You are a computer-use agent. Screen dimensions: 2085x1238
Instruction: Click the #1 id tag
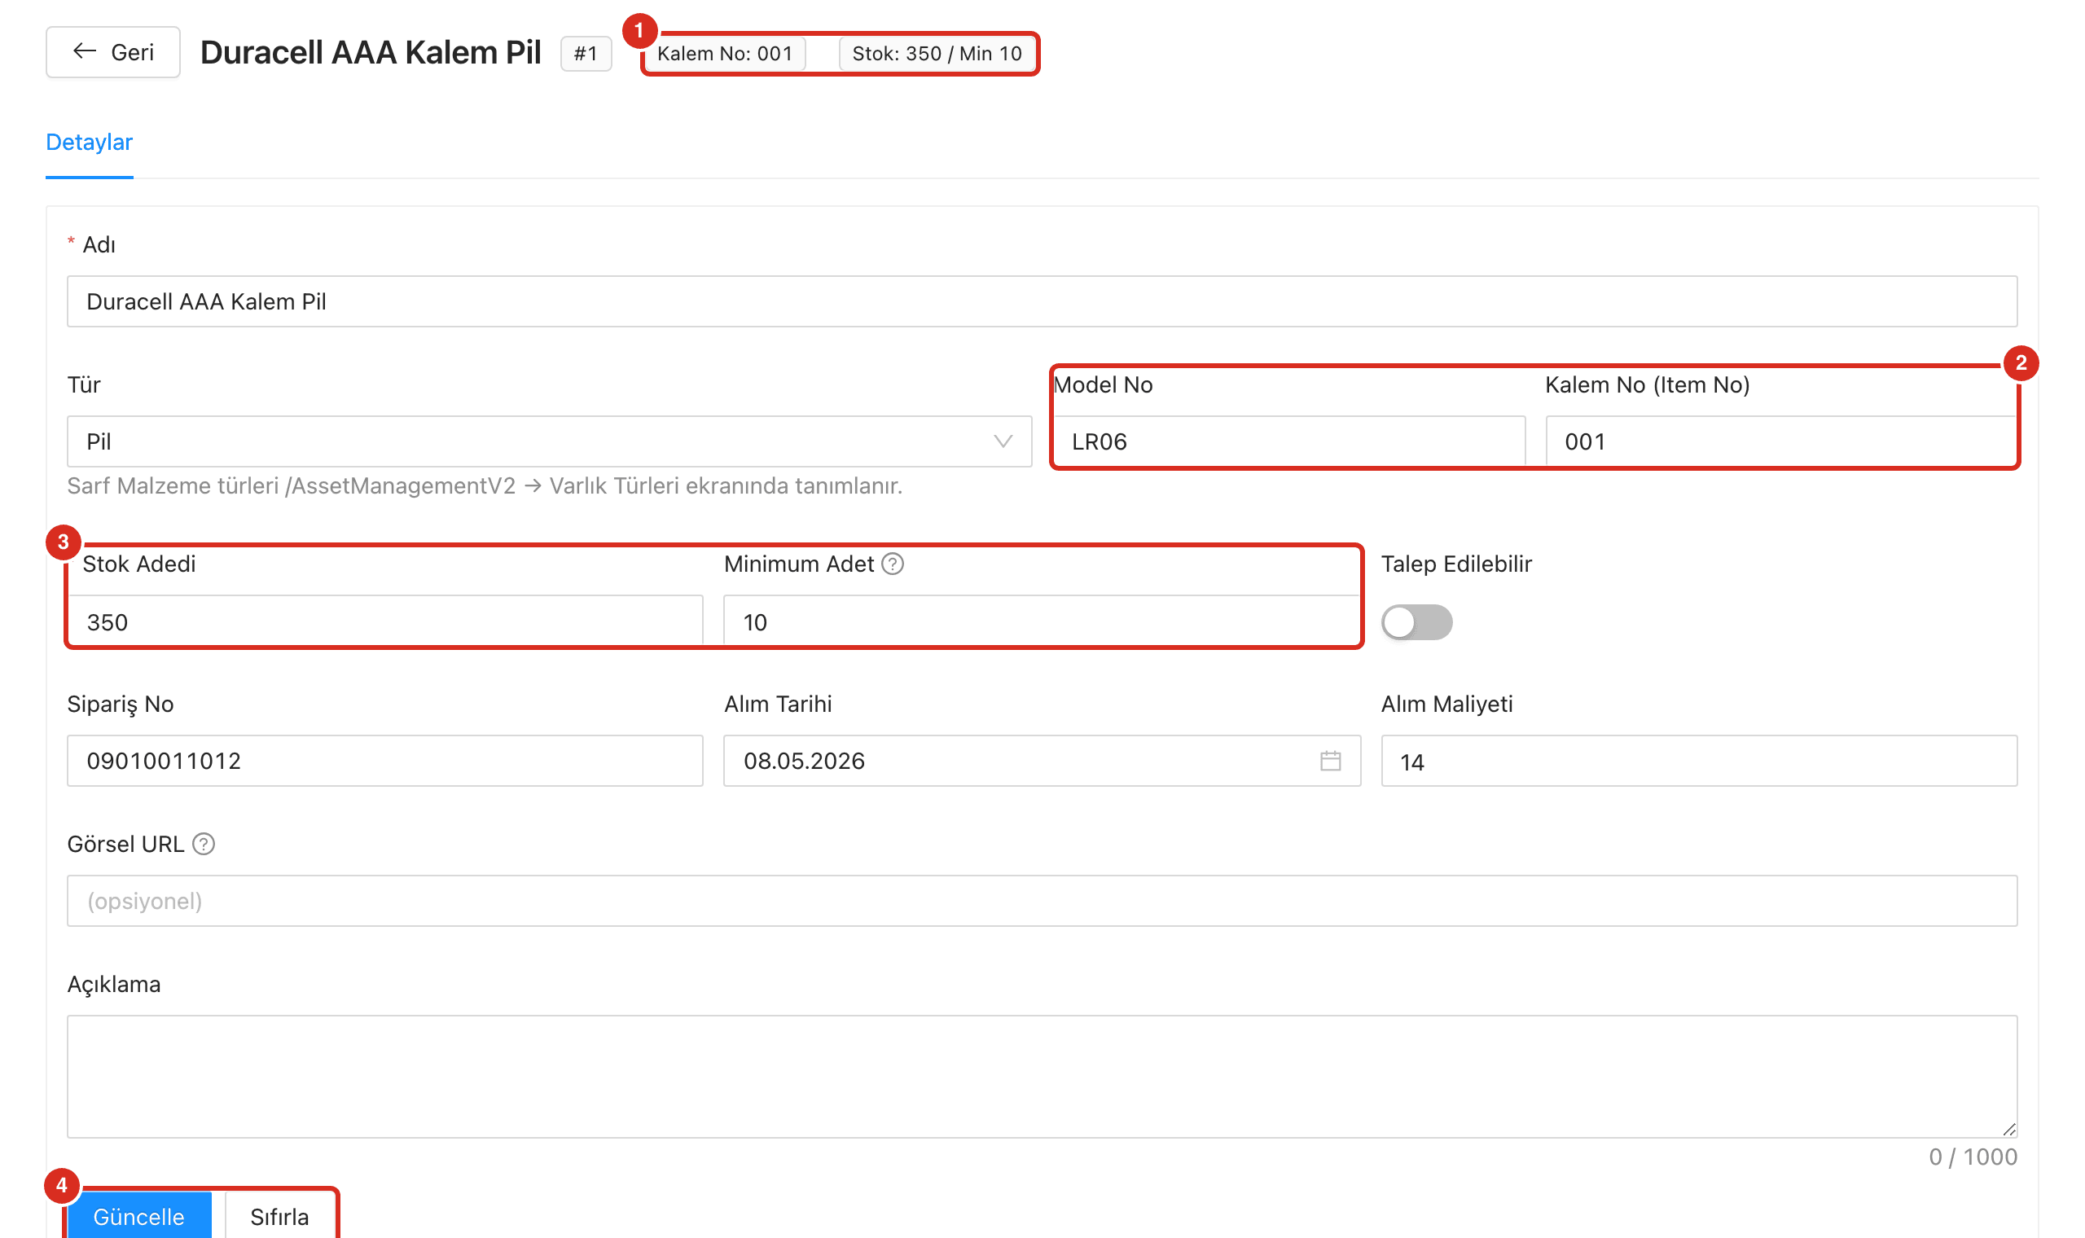click(x=586, y=54)
